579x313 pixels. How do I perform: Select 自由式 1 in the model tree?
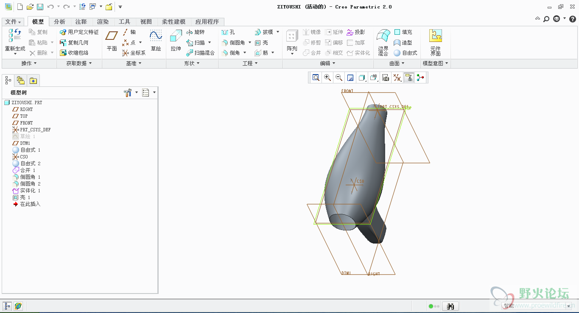point(26,150)
